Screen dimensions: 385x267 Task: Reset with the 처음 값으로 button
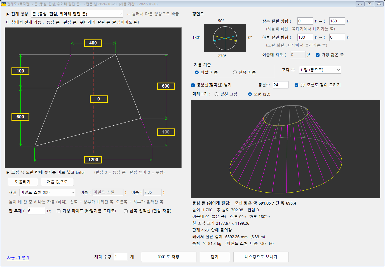pyautogui.click(x=57, y=182)
